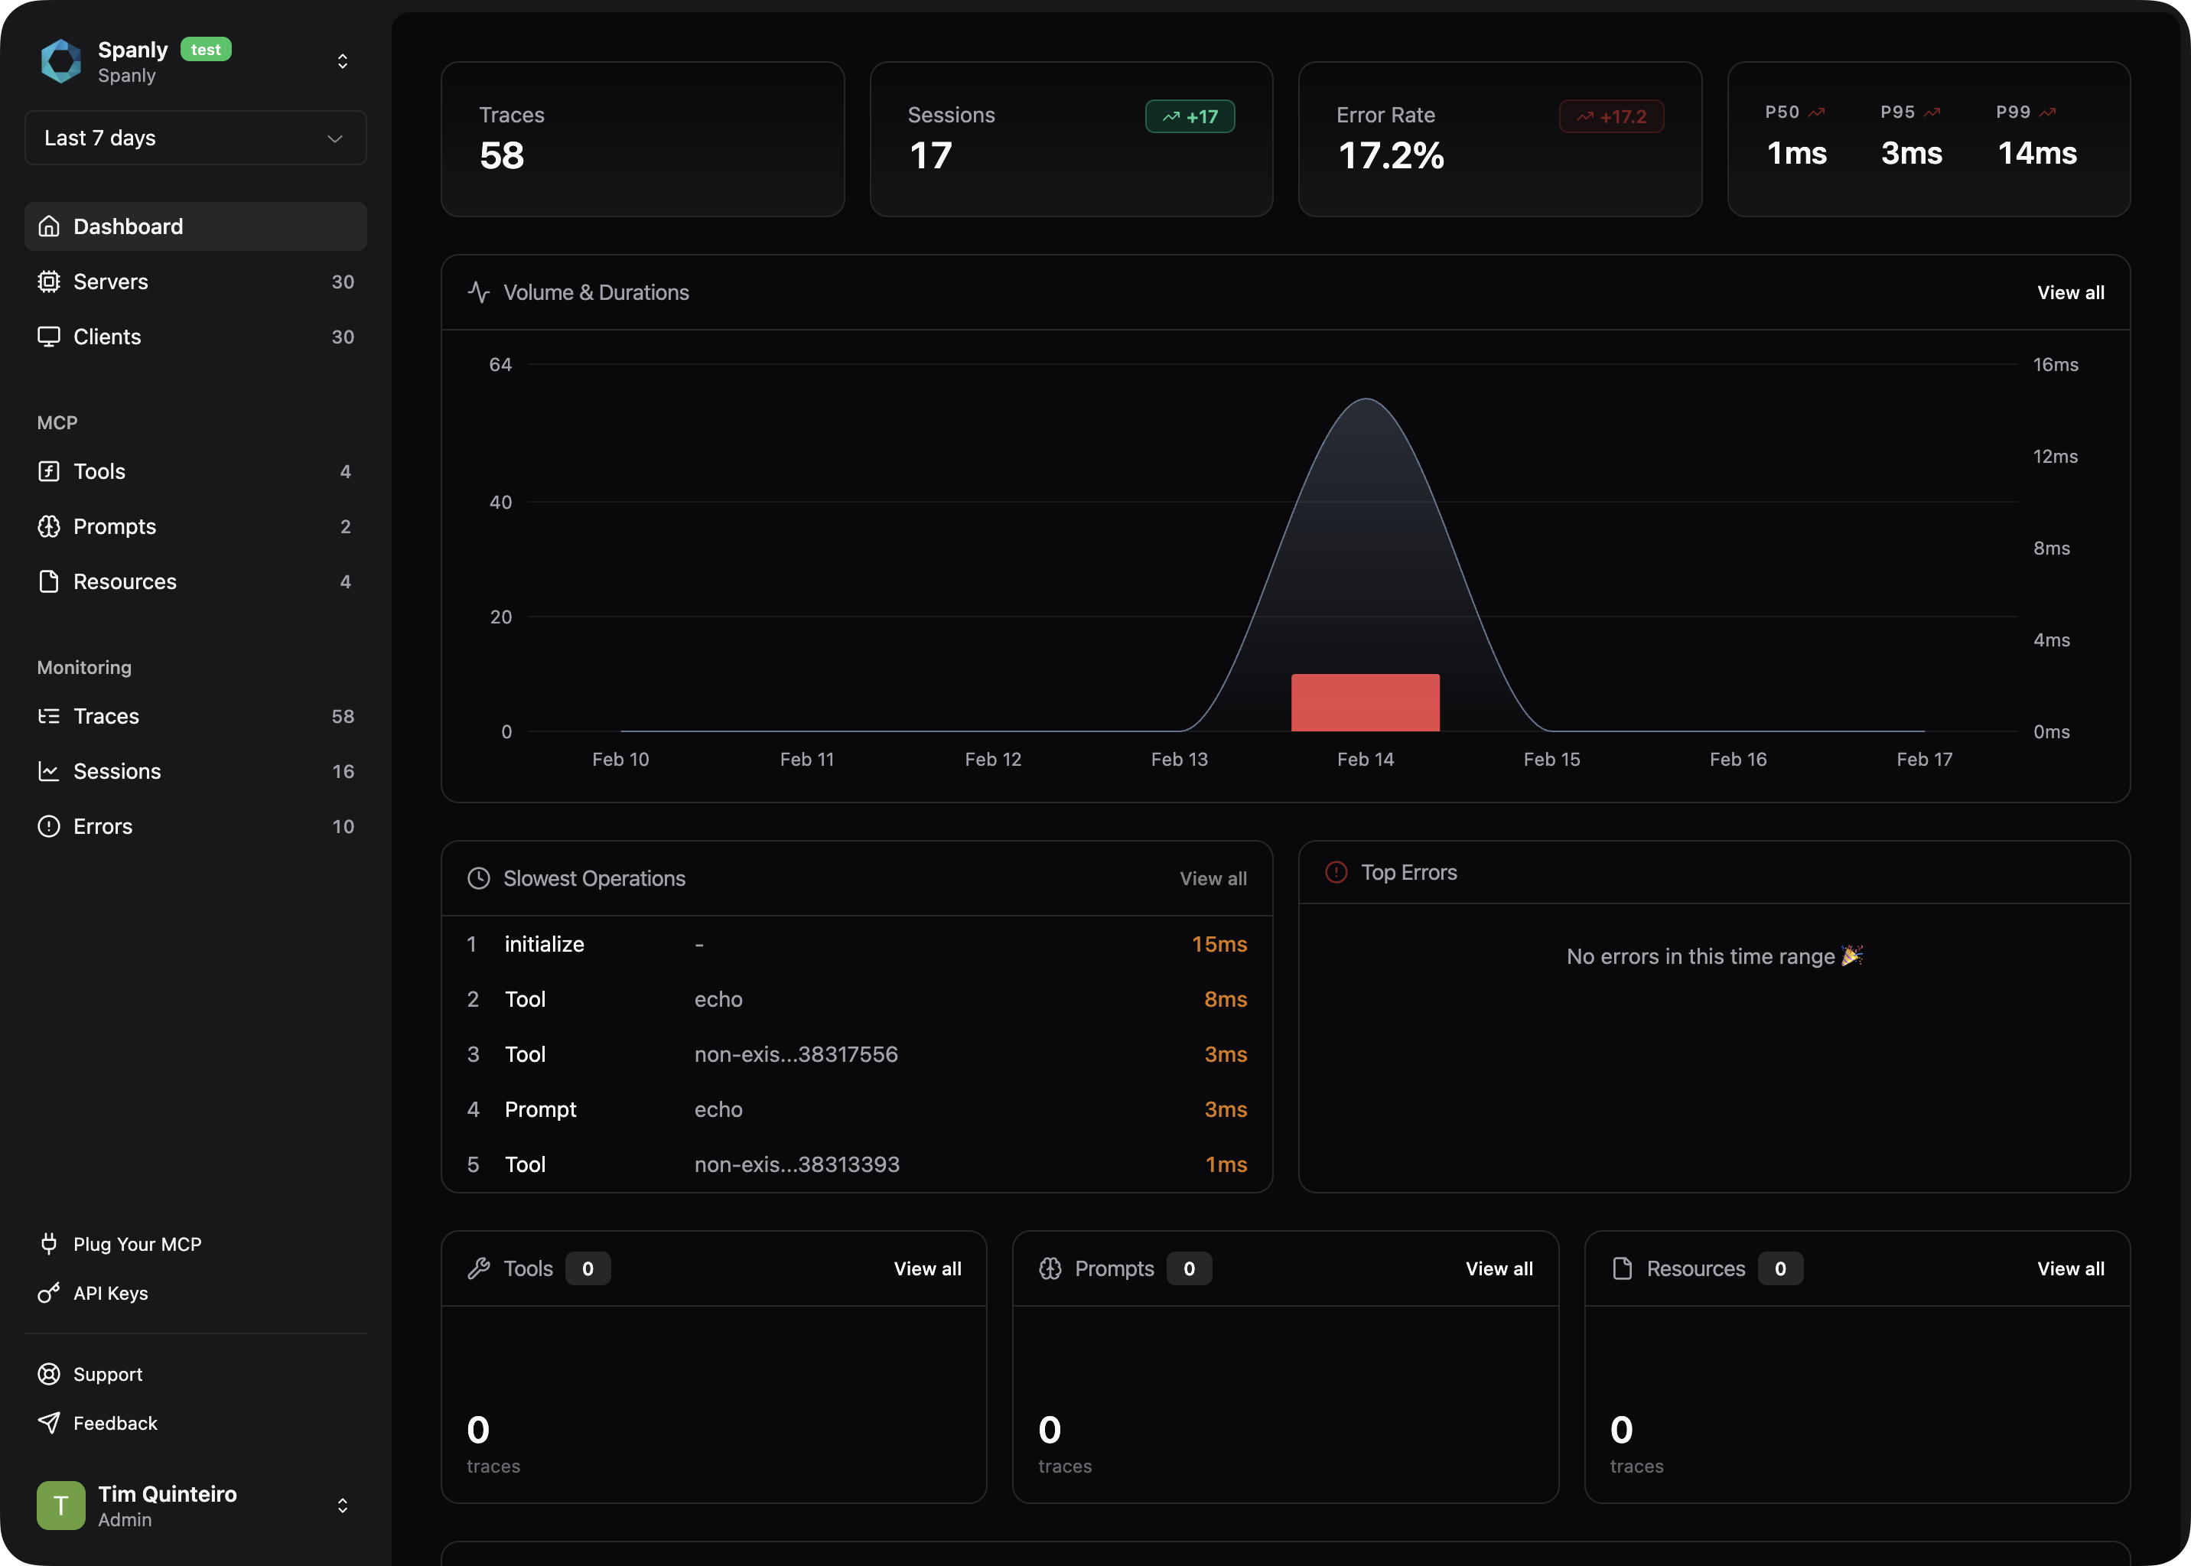2191x1566 pixels.
Task: Expand the Spanly workspace switcher chevrons
Action: 343,60
